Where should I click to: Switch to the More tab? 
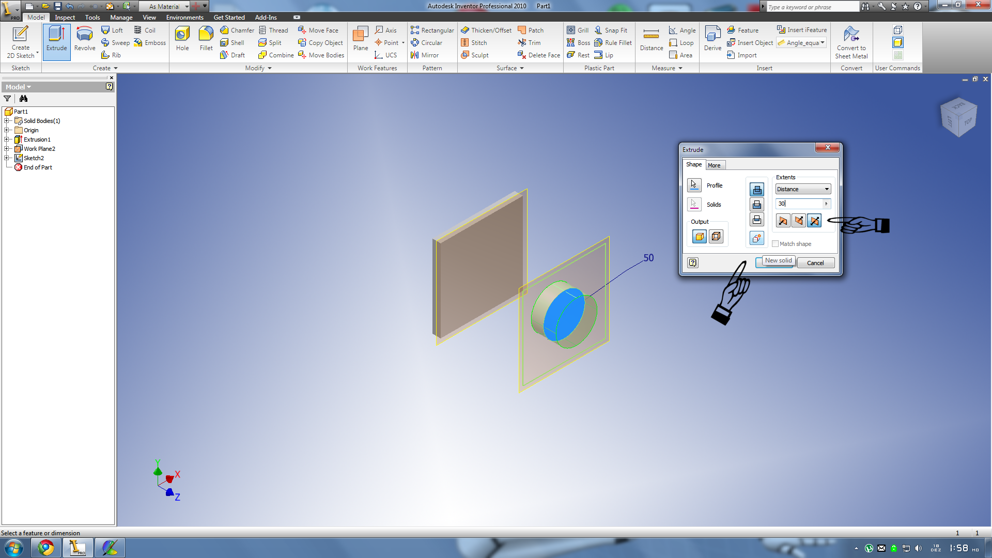714,165
